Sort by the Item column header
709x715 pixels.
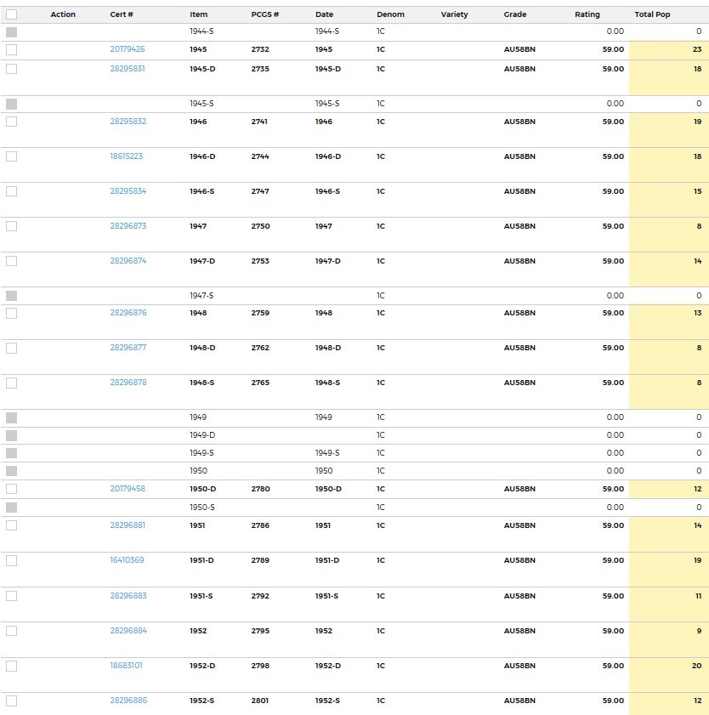pyautogui.click(x=198, y=14)
